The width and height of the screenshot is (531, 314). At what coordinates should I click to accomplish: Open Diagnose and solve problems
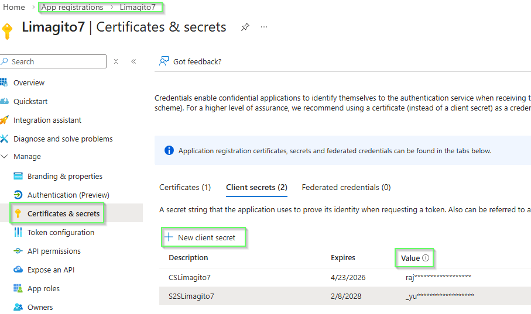click(63, 139)
